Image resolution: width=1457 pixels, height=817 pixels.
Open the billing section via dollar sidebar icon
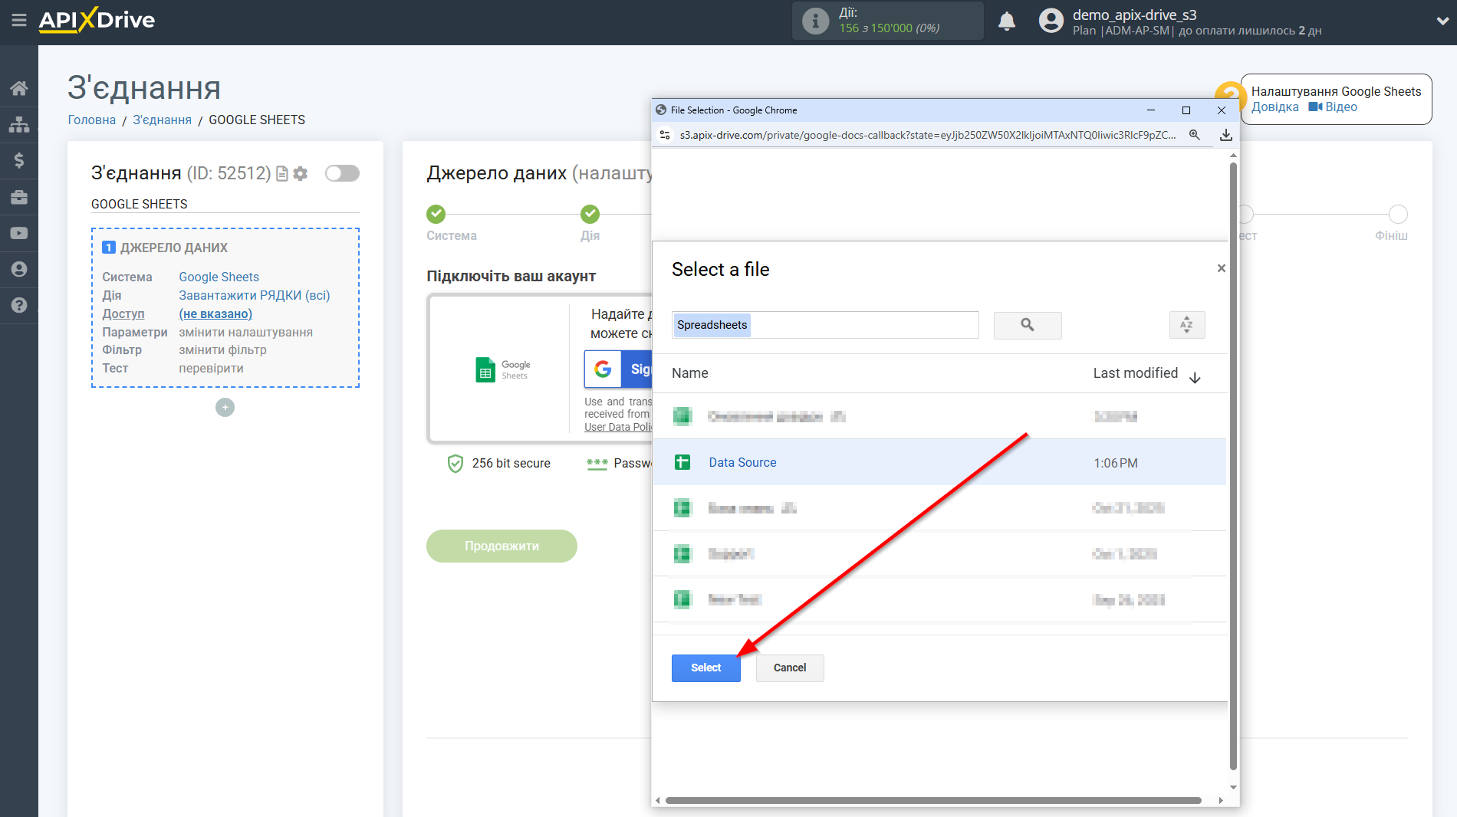(19, 160)
